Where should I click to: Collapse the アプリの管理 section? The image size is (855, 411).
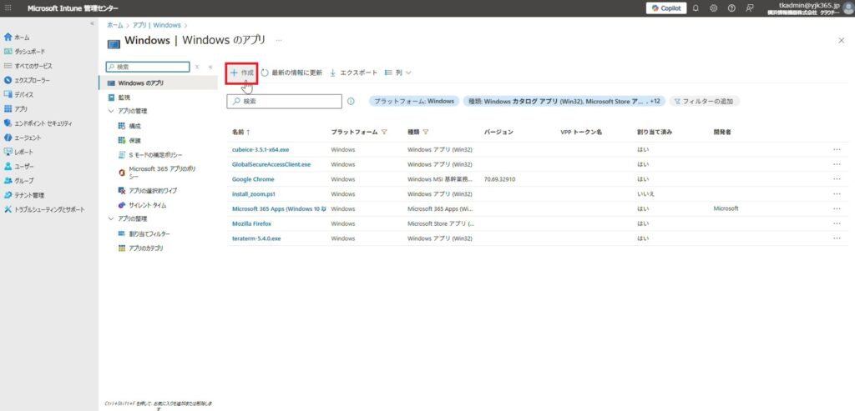click(112, 111)
